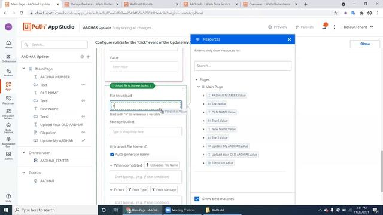Reload the browser page

click(22, 13)
